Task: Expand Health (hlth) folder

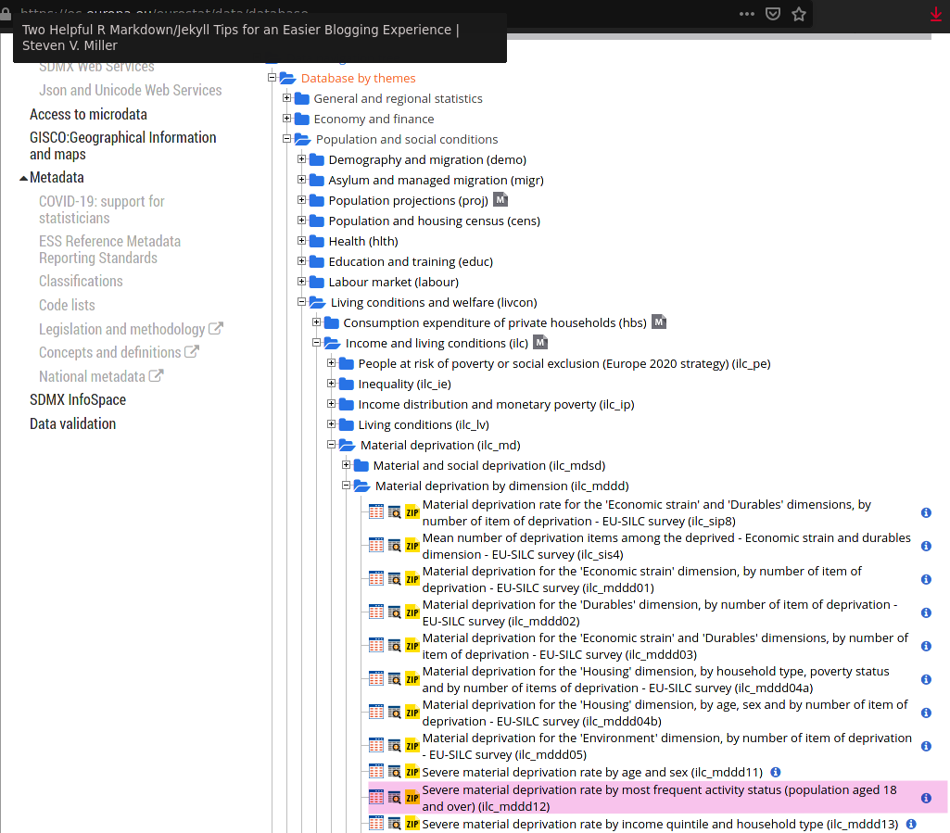Action: point(302,241)
